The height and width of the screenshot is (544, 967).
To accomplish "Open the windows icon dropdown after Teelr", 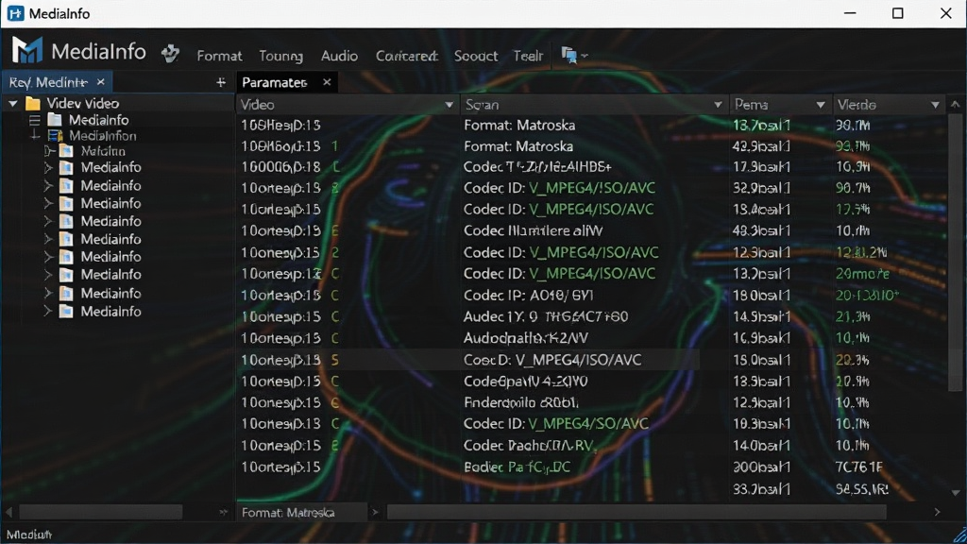I will click(574, 56).
